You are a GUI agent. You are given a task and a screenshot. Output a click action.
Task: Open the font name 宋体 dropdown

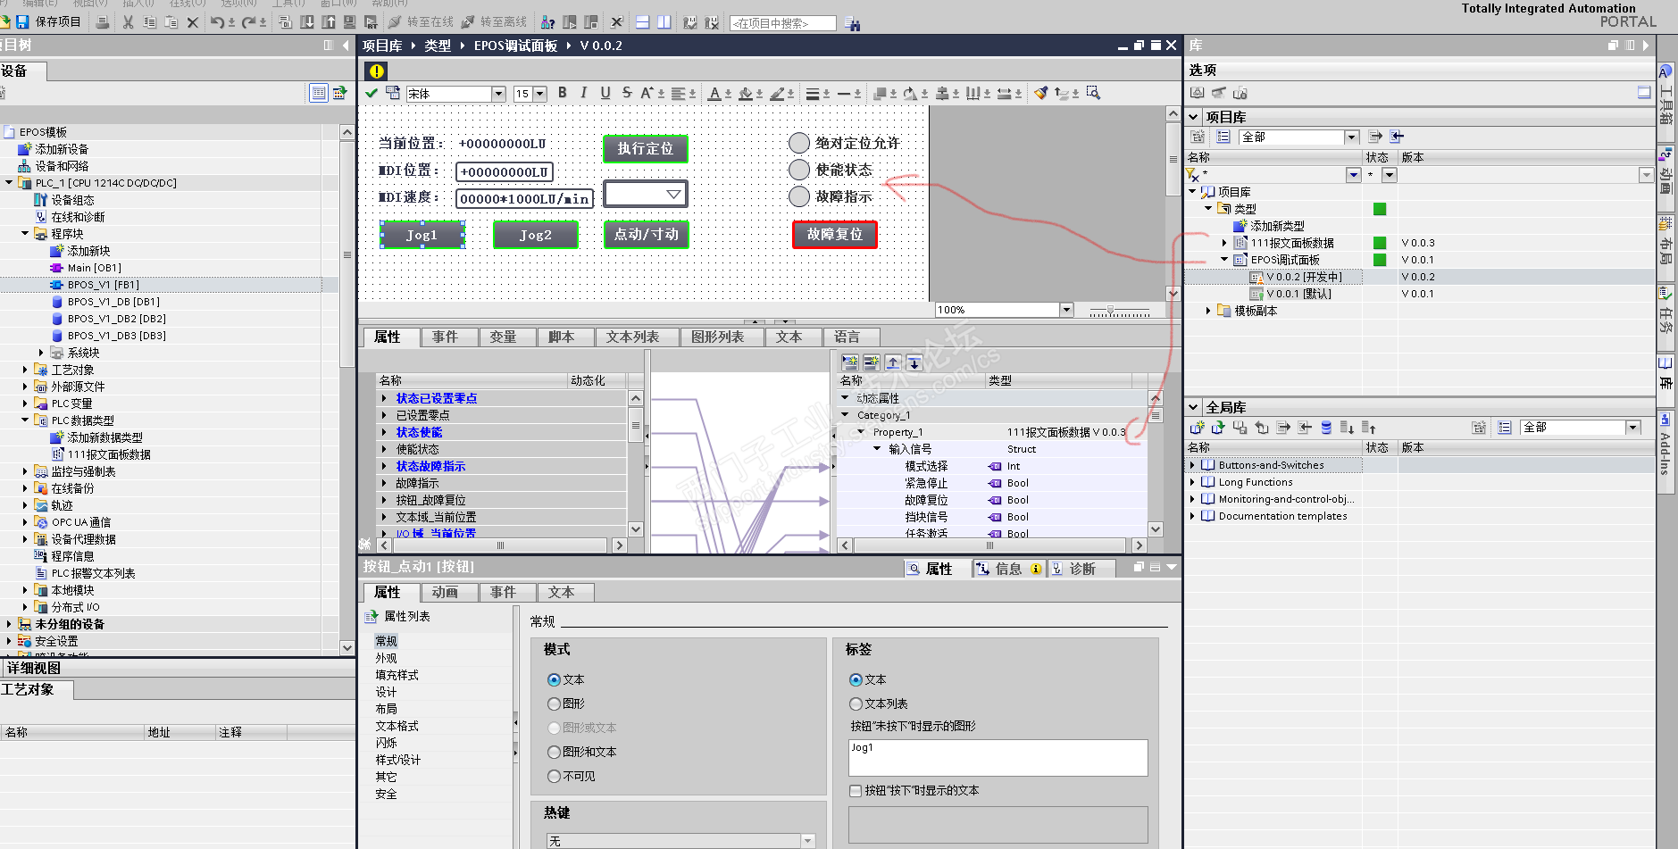pyautogui.click(x=498, y=94)
